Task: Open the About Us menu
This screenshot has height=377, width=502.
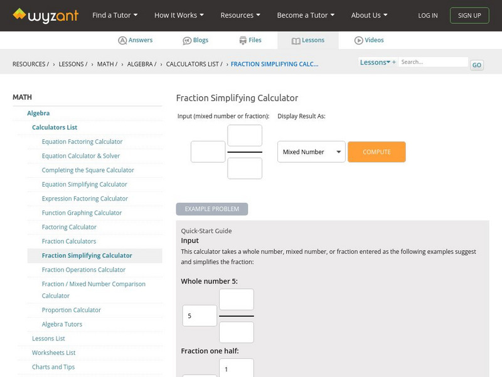Action: tap(369, 15)
